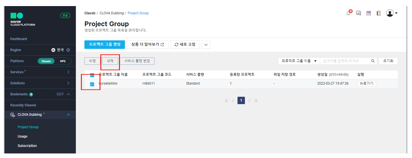Open the chat support icon
Image resolution: width=412 pixels, height=158 pixels.
click(359, 13)
